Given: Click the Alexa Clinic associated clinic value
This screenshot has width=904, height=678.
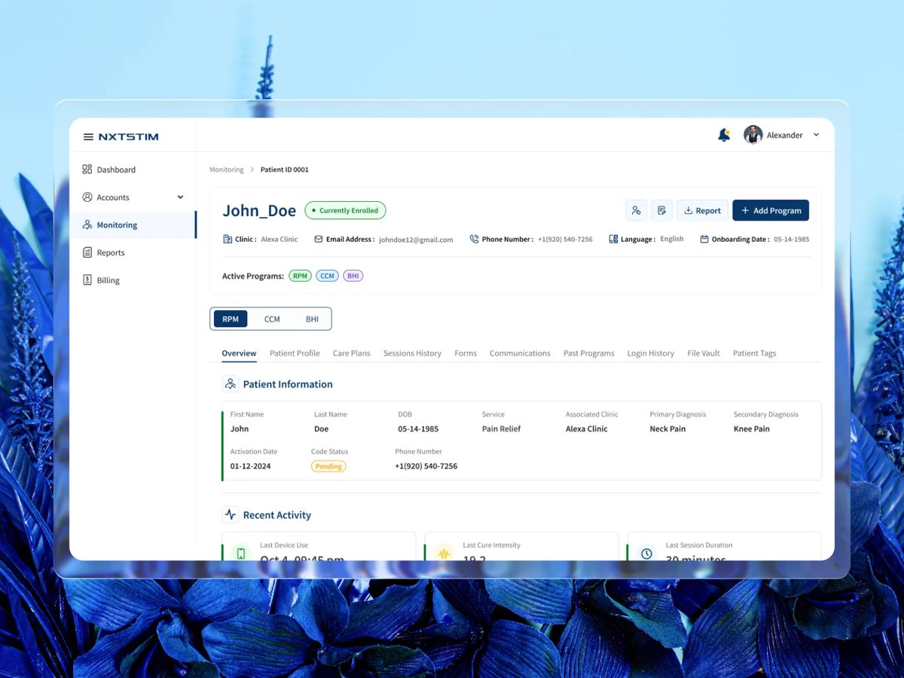Looking at the screenshot, I should 586,429.
